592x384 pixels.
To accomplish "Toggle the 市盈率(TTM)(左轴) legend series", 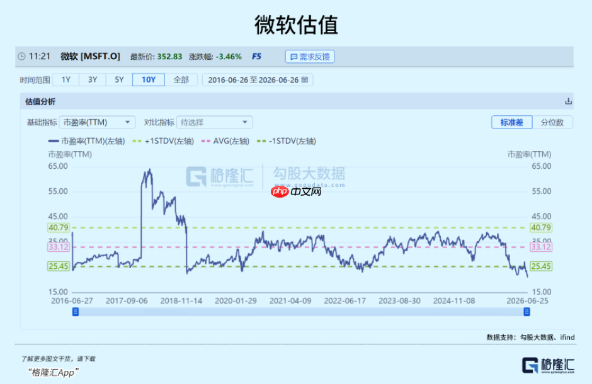I will [86, 141].
